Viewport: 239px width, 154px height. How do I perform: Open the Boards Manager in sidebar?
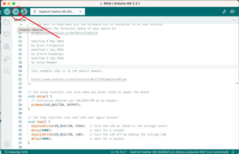tap(6, 34)
